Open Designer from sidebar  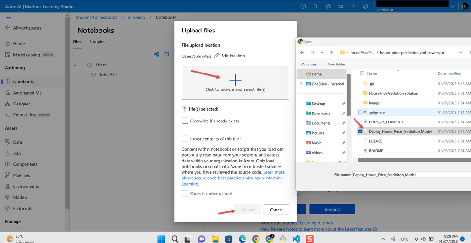click(x=18, y=104)
